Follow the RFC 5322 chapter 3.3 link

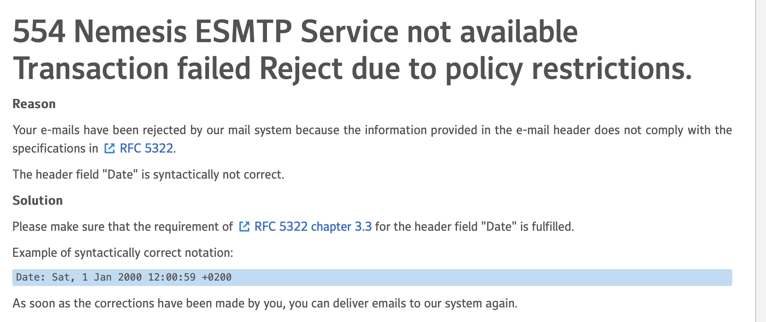313,227
